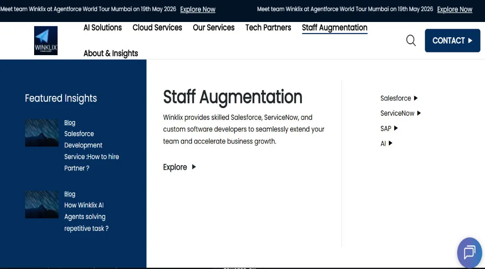Viewport: 485px width, 269px height.
Task: Click the second Explore Now banner link
Action: [454, 9]
